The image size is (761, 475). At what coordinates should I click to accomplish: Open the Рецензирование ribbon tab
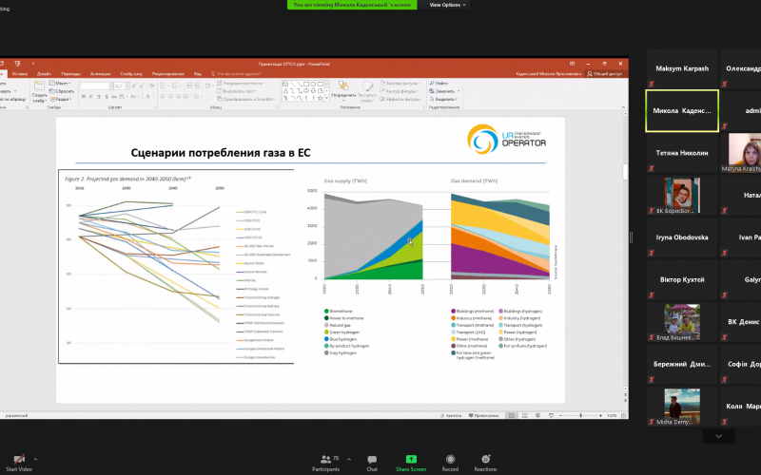click(x=168, y=74)
